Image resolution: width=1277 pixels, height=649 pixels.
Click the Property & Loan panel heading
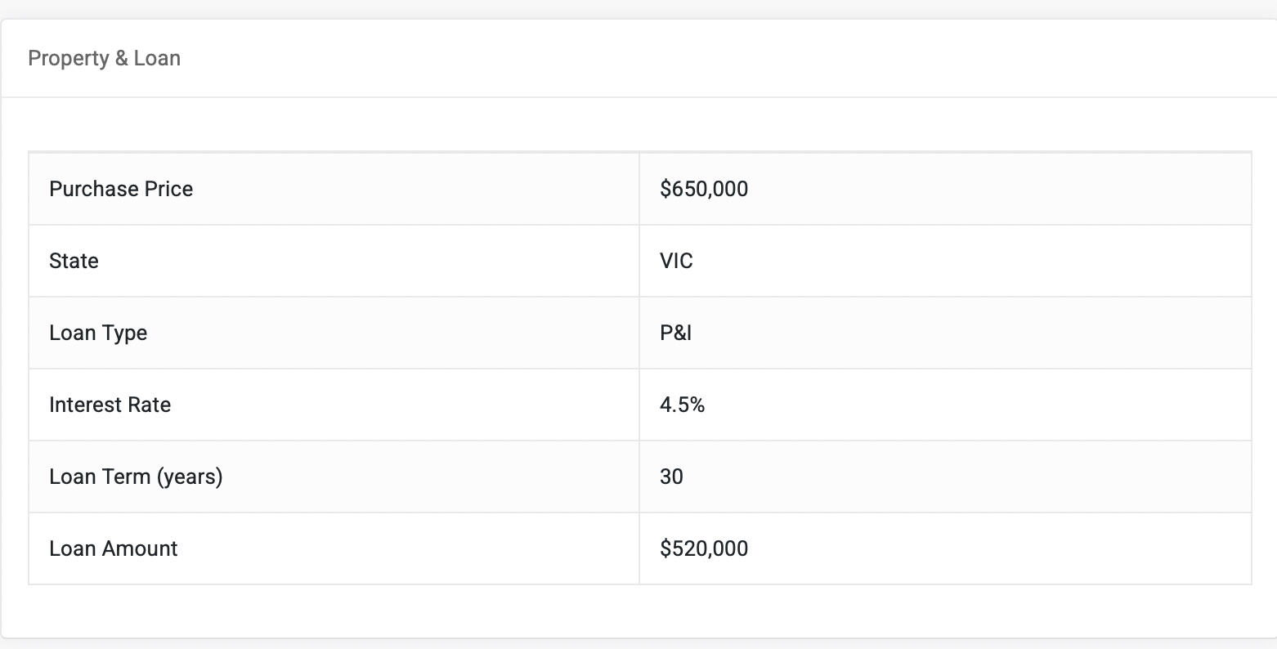tap(104, 58)
